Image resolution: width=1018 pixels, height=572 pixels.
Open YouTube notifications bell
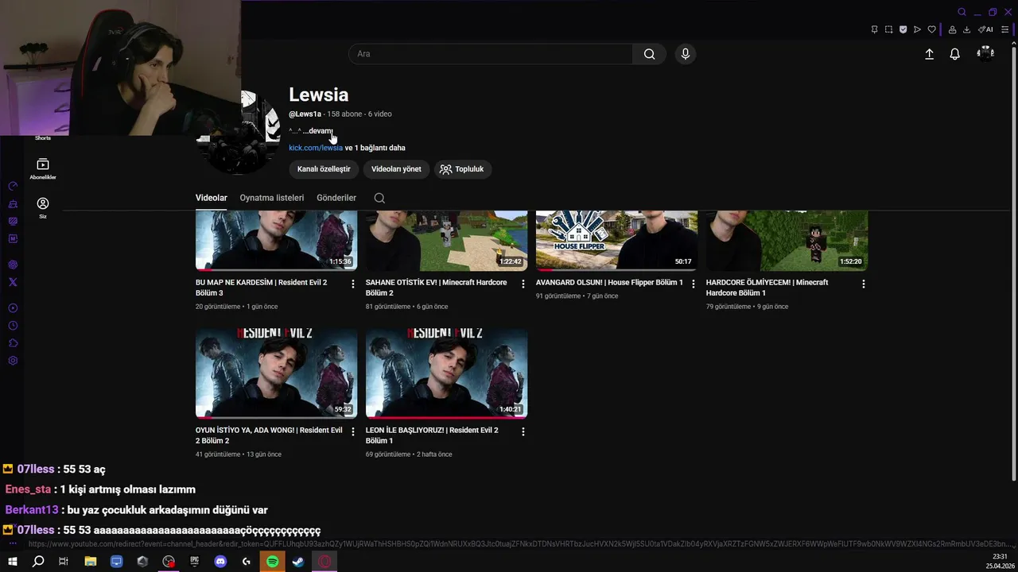tap(954, 54)
